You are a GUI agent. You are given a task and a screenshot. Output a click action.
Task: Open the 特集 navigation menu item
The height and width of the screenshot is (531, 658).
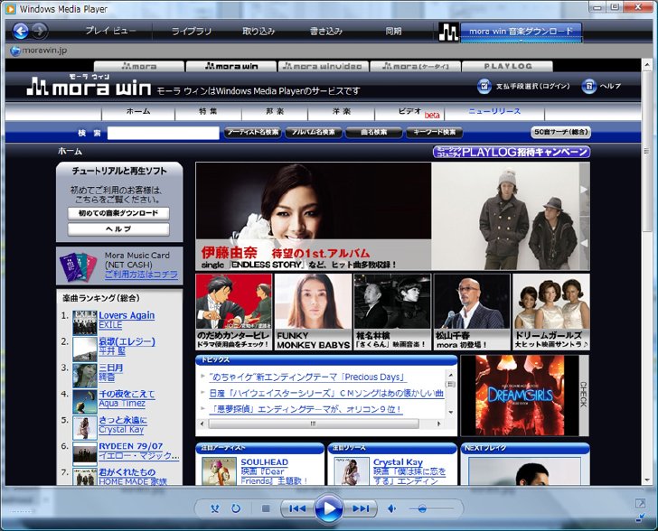208,112
